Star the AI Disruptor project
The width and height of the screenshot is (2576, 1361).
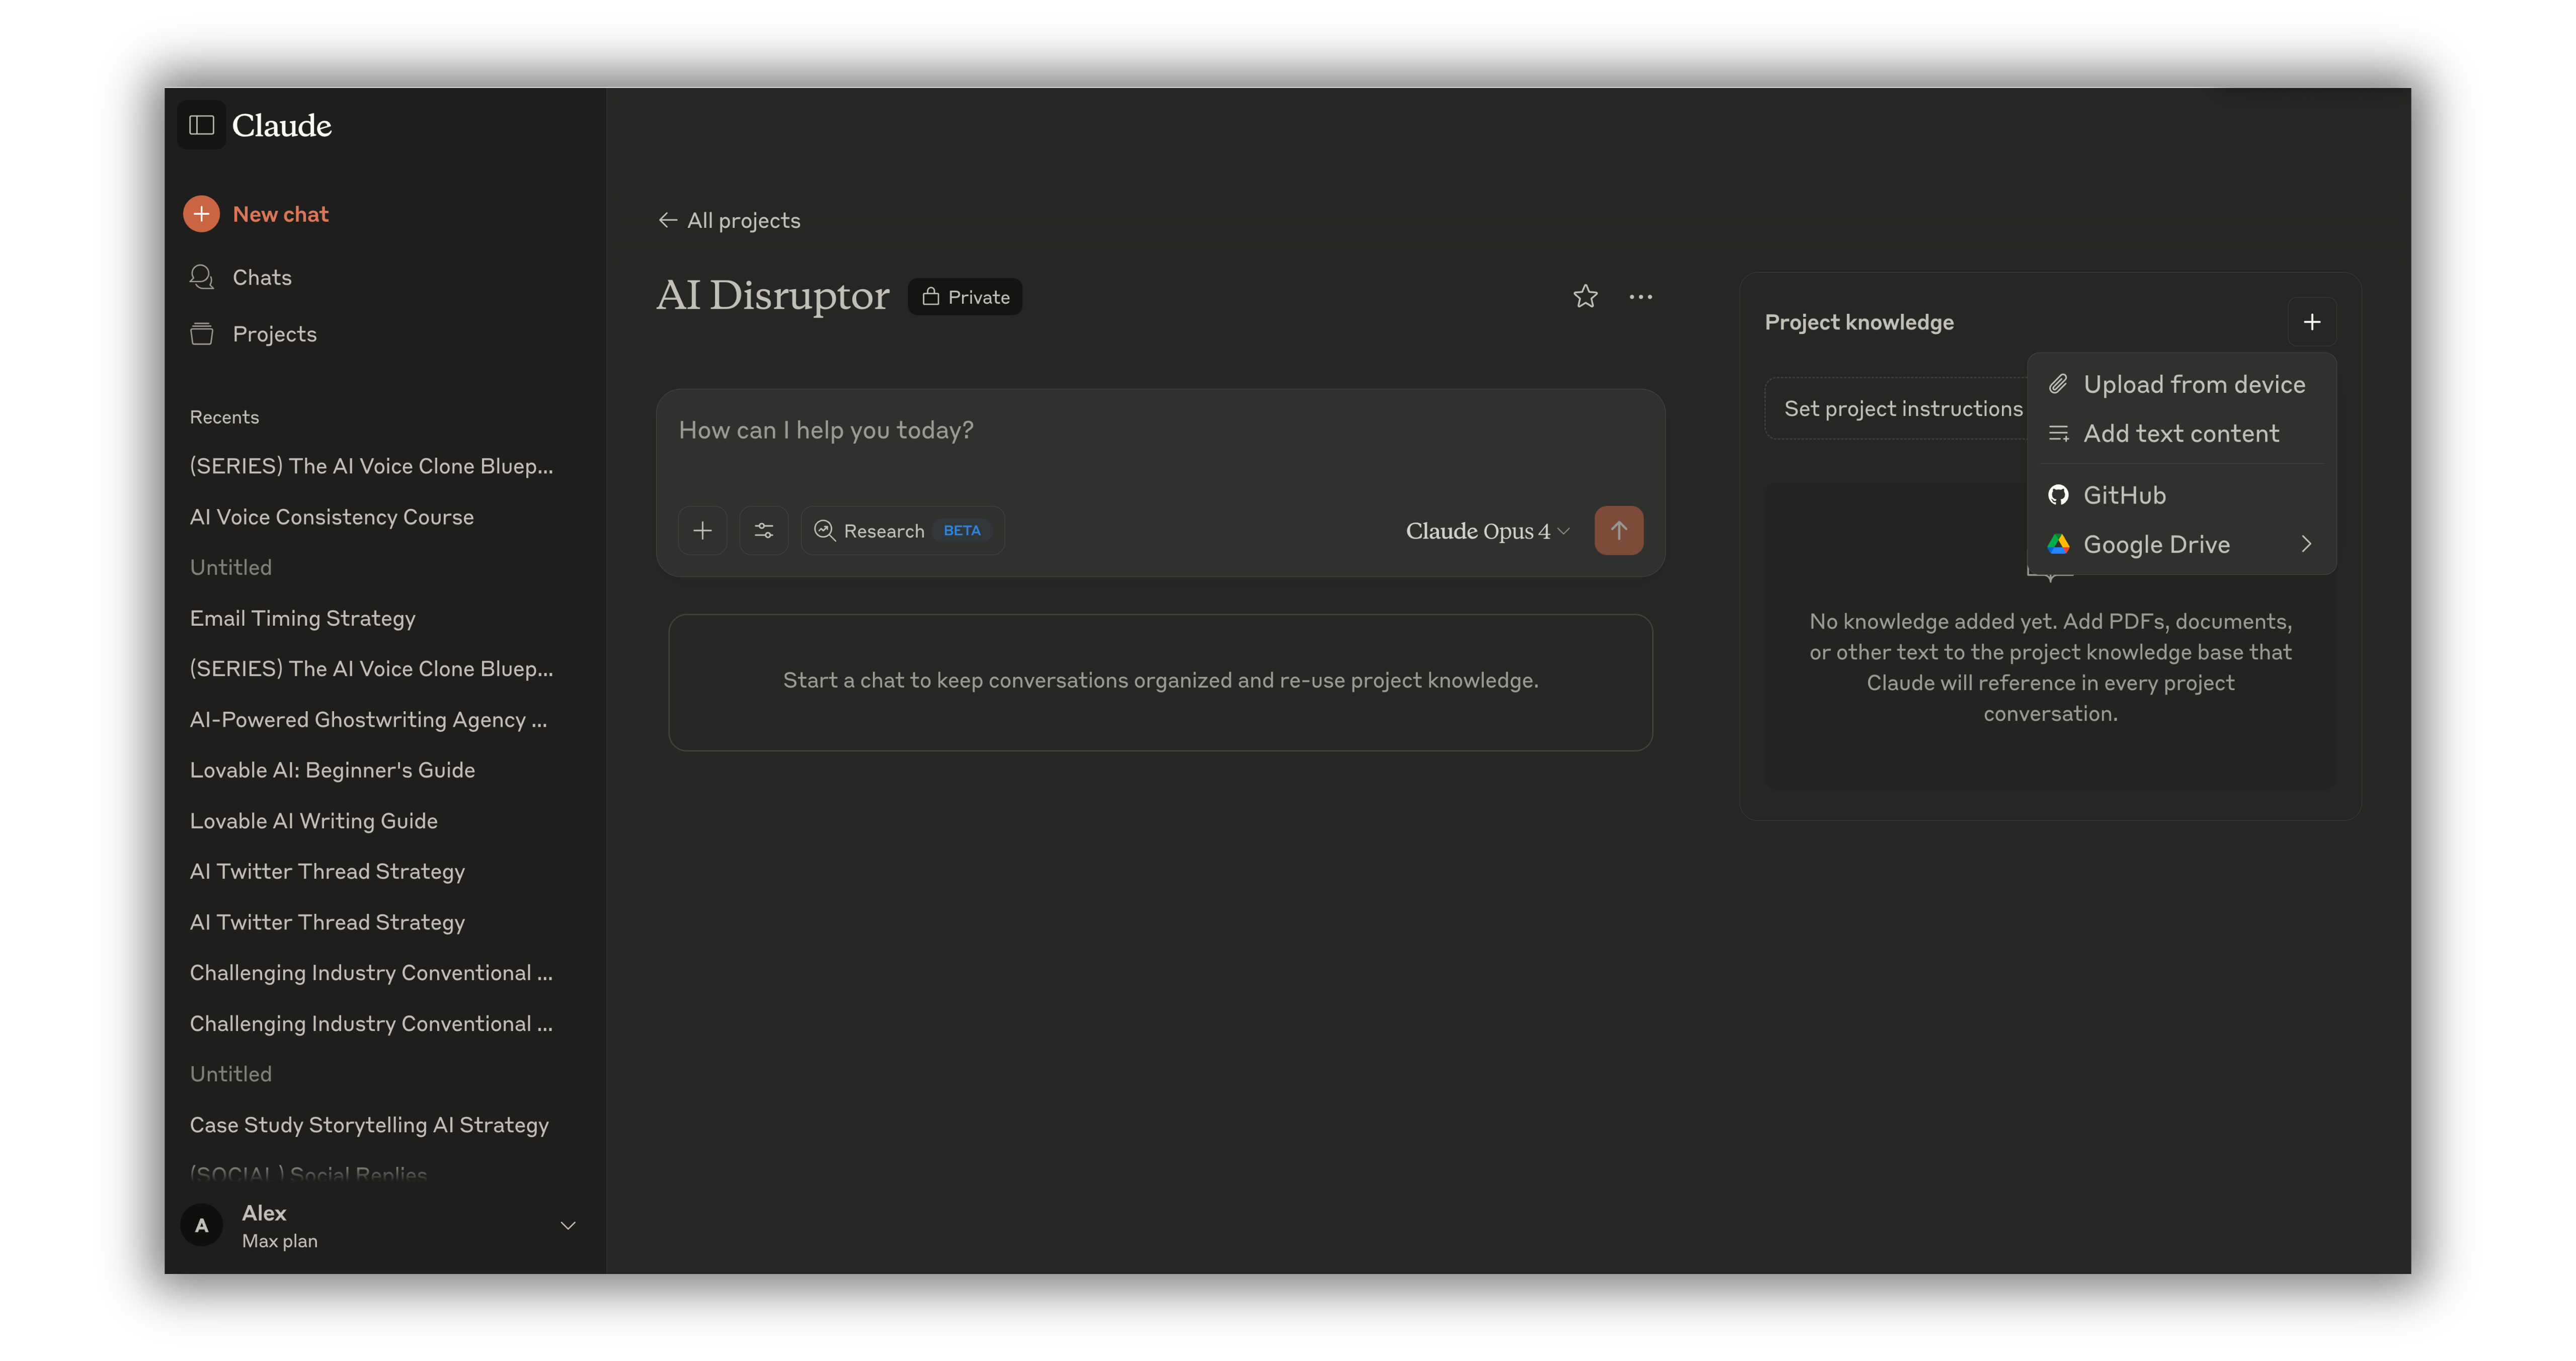point(1585,297)
